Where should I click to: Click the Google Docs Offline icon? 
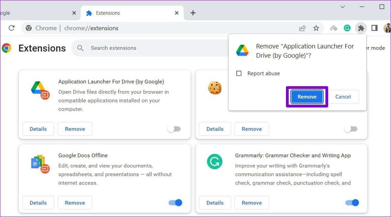pos(40,164)
